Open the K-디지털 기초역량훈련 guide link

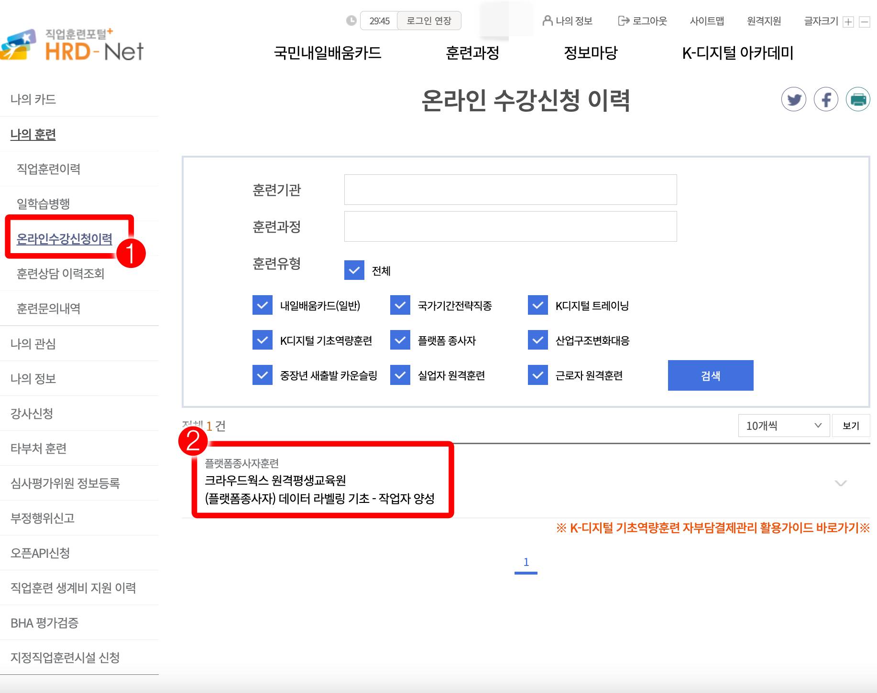pos(713,528)
